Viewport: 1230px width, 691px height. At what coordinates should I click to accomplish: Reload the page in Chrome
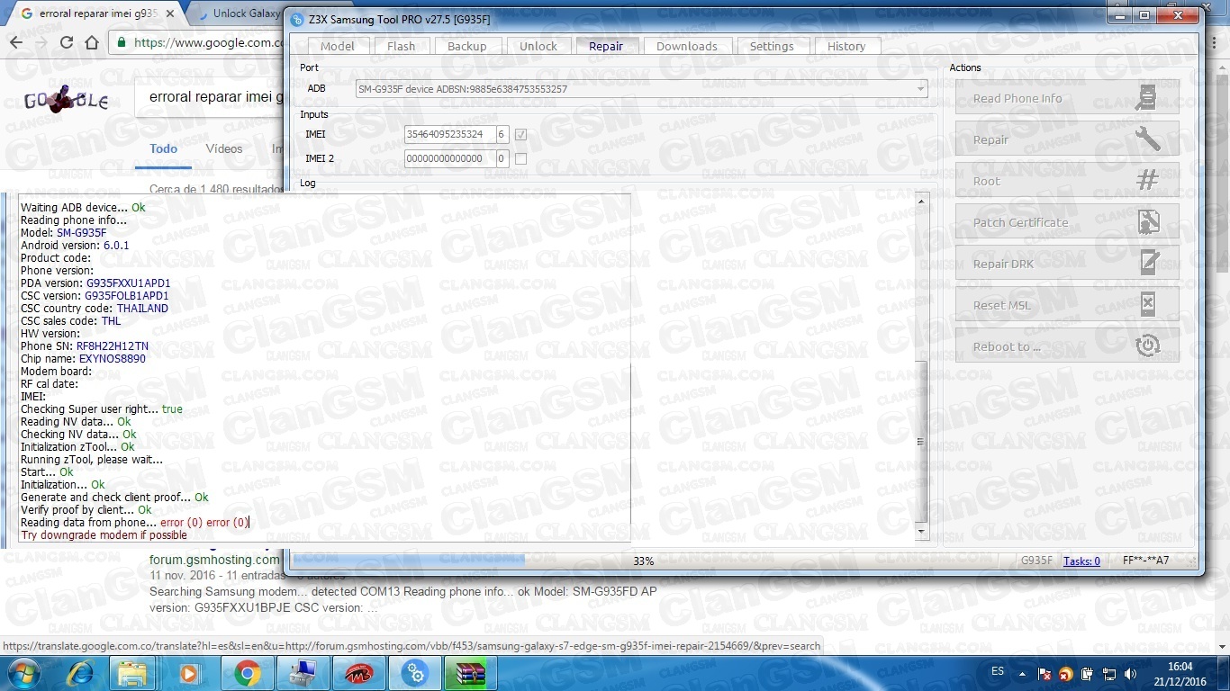[x=66, y=42]
